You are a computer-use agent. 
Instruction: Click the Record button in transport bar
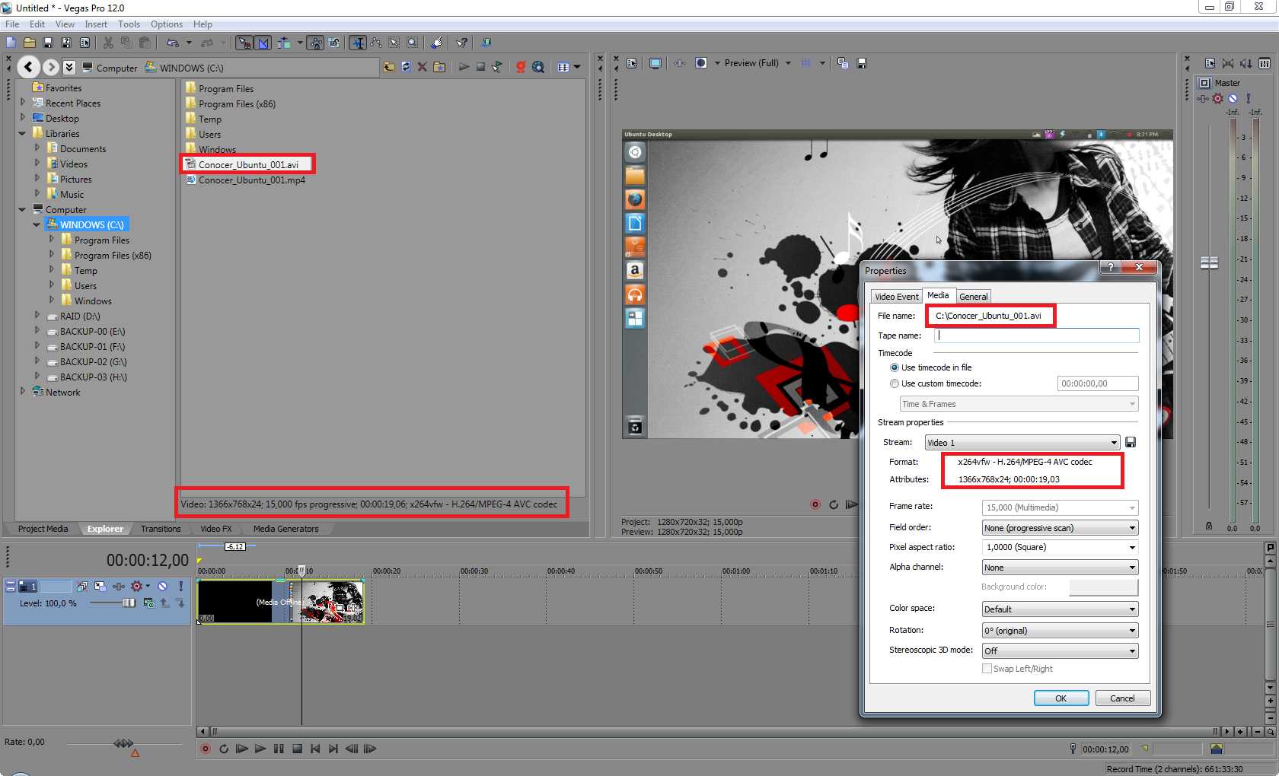click(x=205, y=749)
